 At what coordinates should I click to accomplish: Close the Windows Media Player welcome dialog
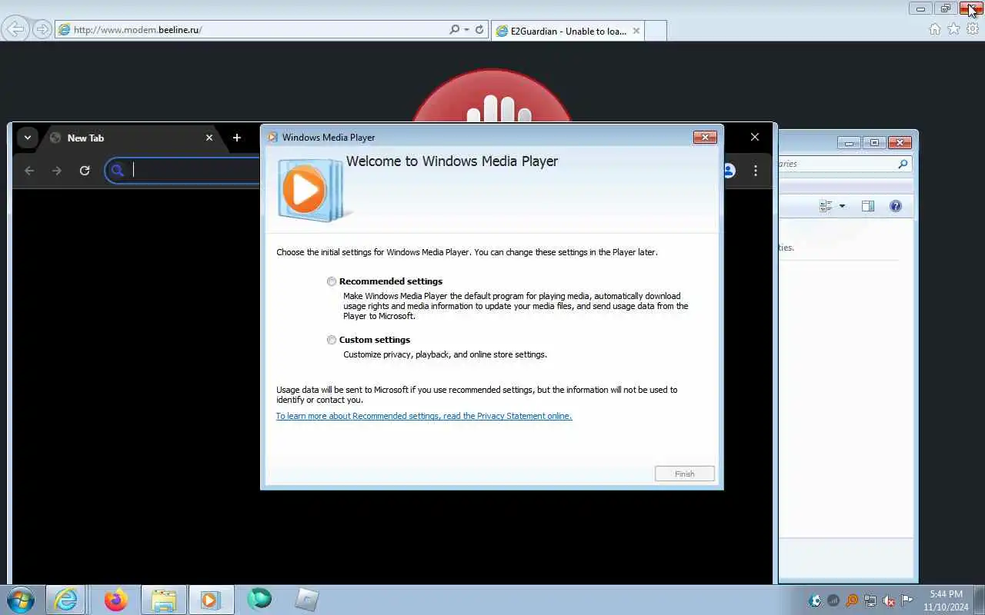705,137
